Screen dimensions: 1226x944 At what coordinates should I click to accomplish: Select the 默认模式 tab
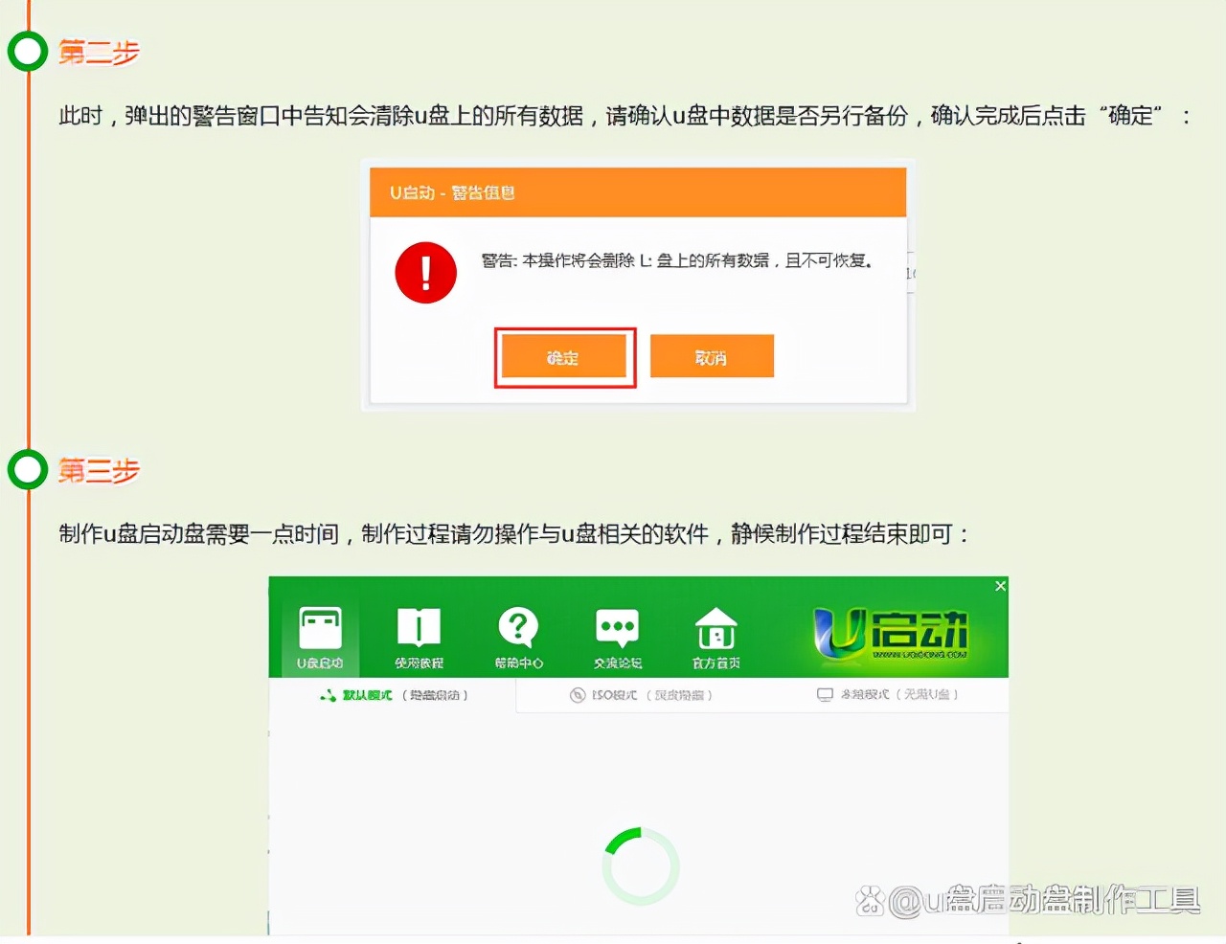pyautogui.click(x=394, y=695)
